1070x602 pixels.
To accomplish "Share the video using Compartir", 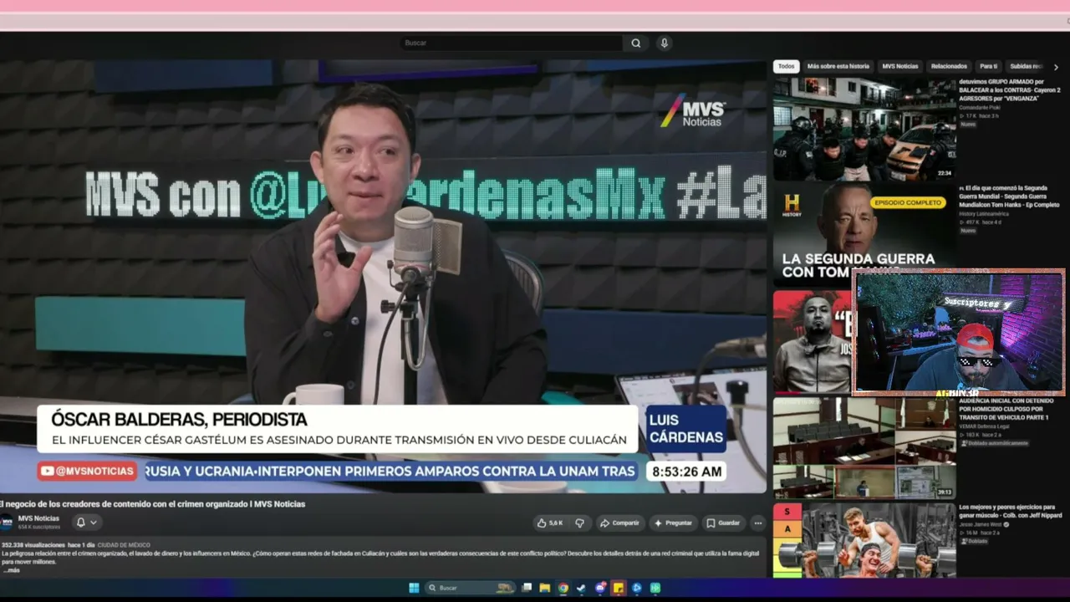I will 619,523.
